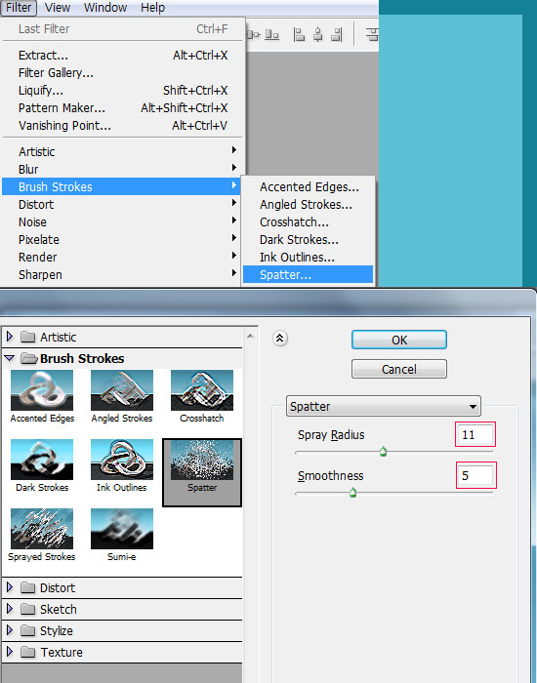Click align horizontal centers toolbar icon
537x683 pixels.
[317, 34]
